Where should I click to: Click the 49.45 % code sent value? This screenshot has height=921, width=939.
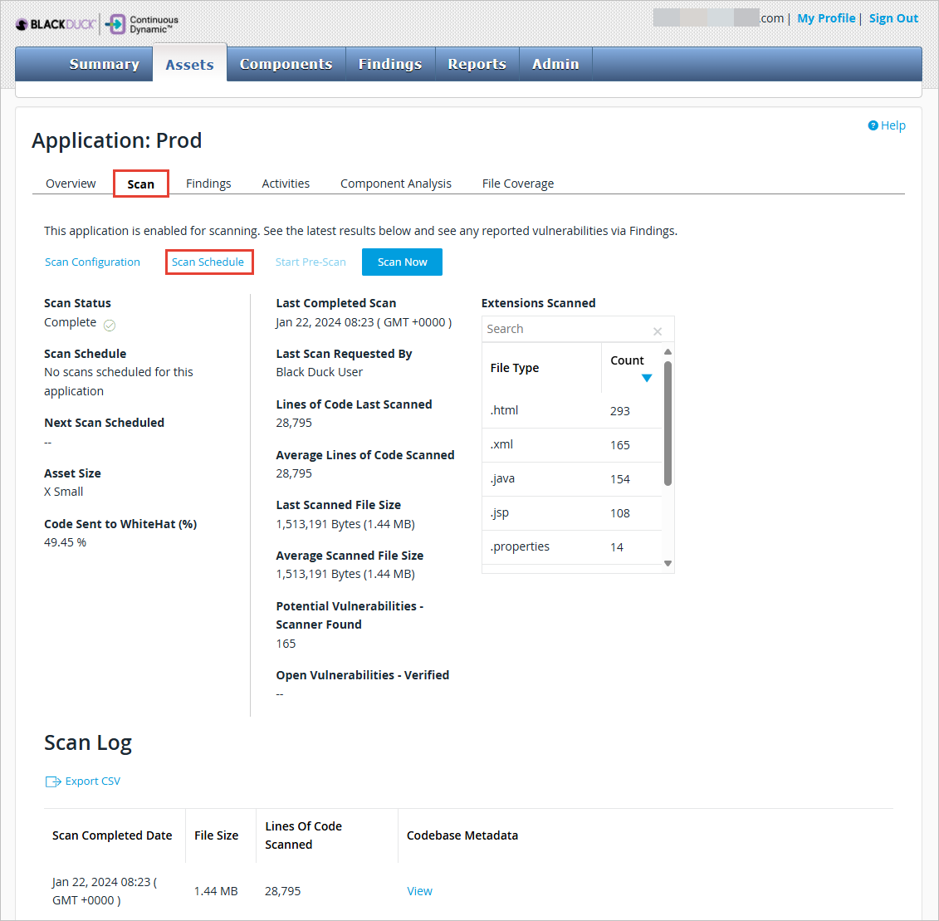pyautogui.click(x=66, y=542)
